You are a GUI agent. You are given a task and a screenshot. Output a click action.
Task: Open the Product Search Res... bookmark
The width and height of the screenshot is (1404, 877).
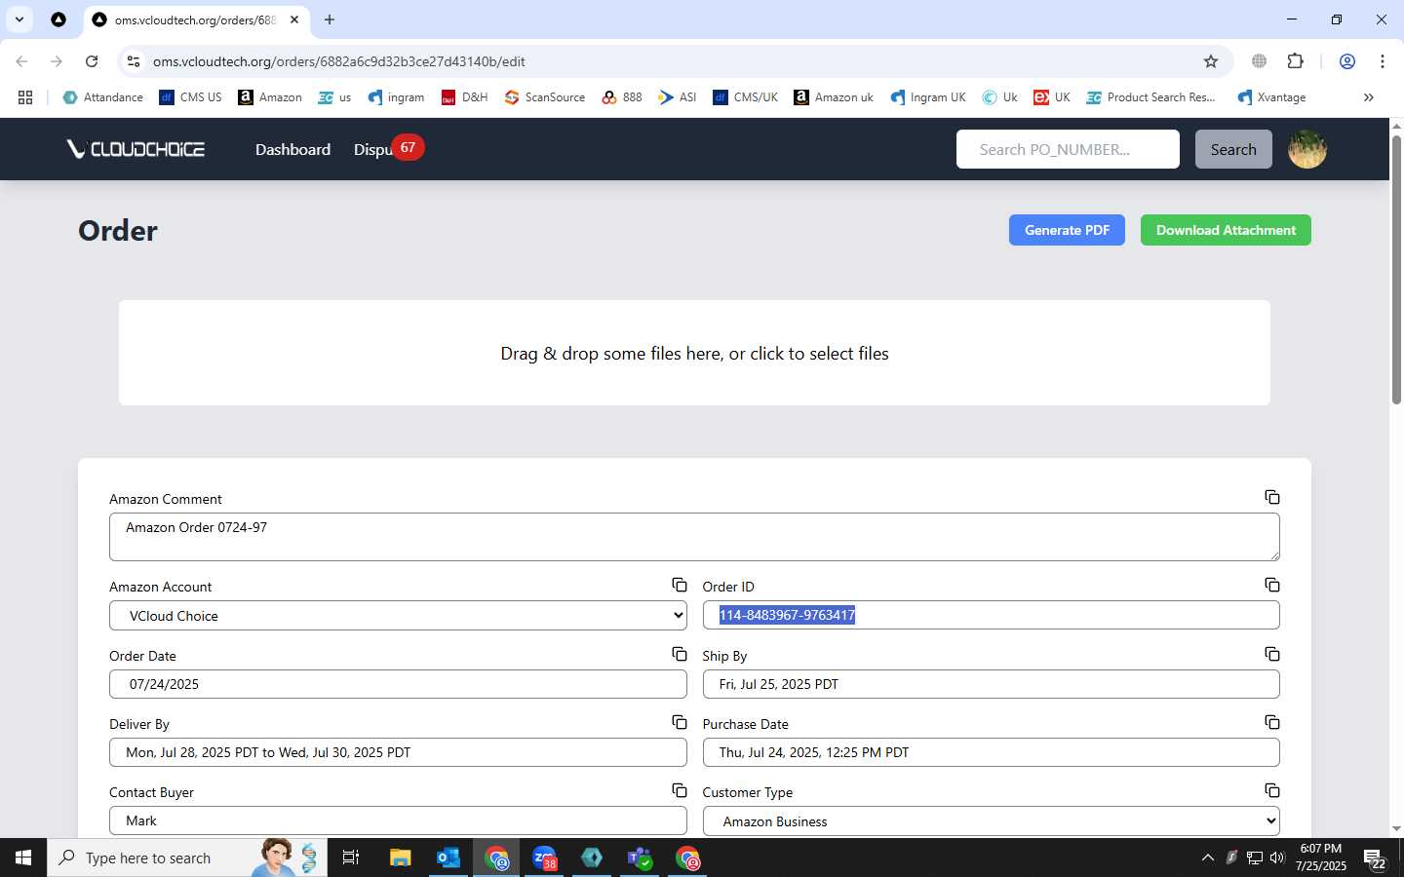(x=1151, y=97)
